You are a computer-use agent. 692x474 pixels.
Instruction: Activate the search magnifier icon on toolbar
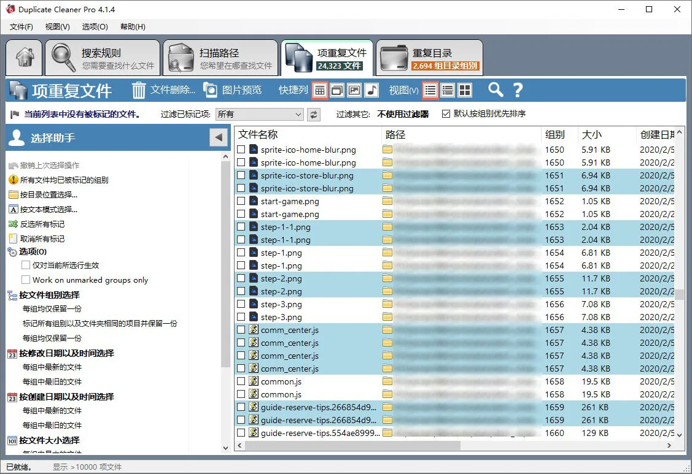(x=496, y=90)
